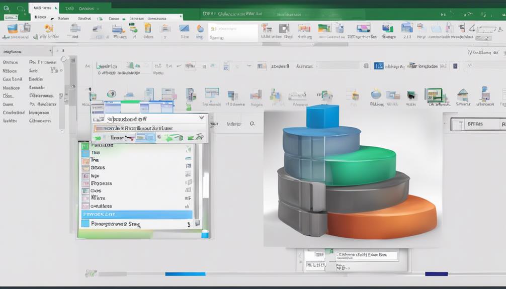Image resolution: width=506 pixels, height=289 pixels.
Task: Click the dark navy segment on the bottom bar
Action: (437, 274)
